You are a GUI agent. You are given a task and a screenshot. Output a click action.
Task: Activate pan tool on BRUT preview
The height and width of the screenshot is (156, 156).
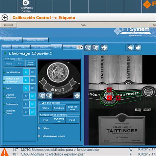77,96
